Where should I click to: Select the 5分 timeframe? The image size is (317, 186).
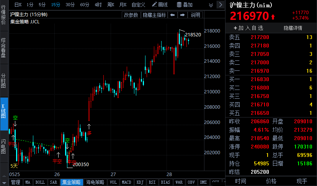tap(42, 5)
